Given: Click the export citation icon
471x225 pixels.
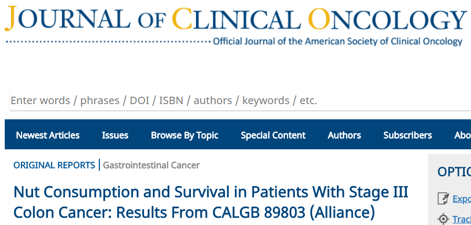Looking at the screenshot, I should (443, 199).
